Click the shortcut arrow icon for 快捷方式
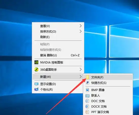The height and width of the screenshot is (115, 139). (x=88, y=83)
